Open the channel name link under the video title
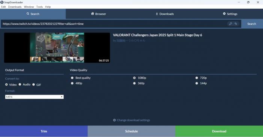Image resolution: width=263 pixels, height=137 pixels. (131, 40)
